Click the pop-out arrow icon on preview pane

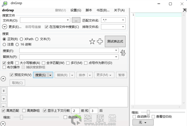184,10
